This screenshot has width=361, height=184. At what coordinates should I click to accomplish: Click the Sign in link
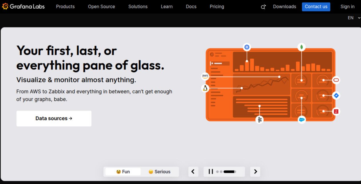(348, 7)
